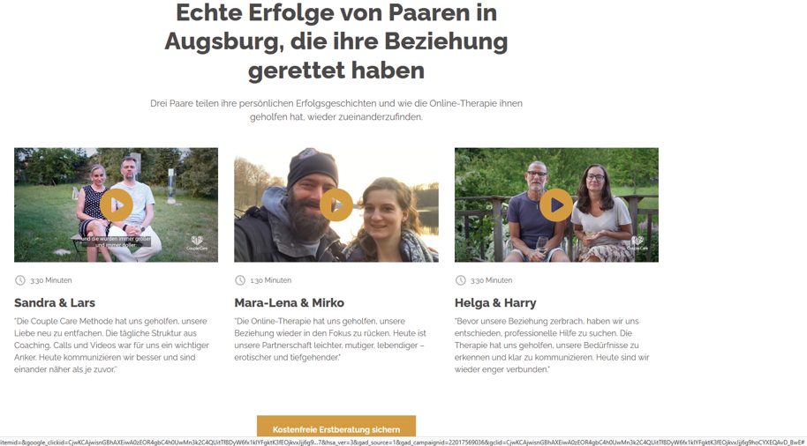
Task: Click the Helga & Harry testimonial quote
Action: (552, 346)
